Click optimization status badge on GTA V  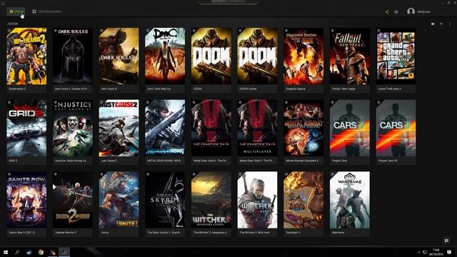(378, 30)
